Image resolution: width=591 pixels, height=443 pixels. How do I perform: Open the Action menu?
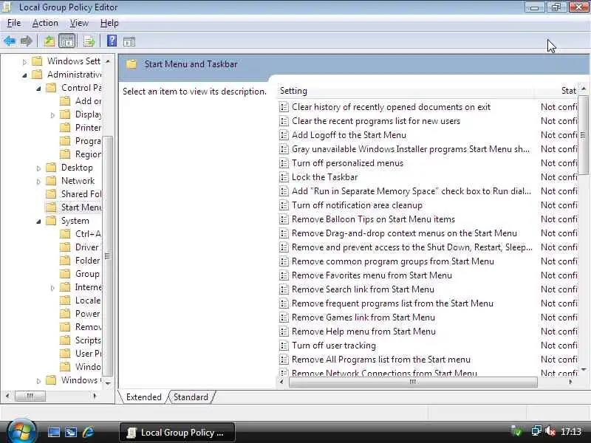[45, 23]
